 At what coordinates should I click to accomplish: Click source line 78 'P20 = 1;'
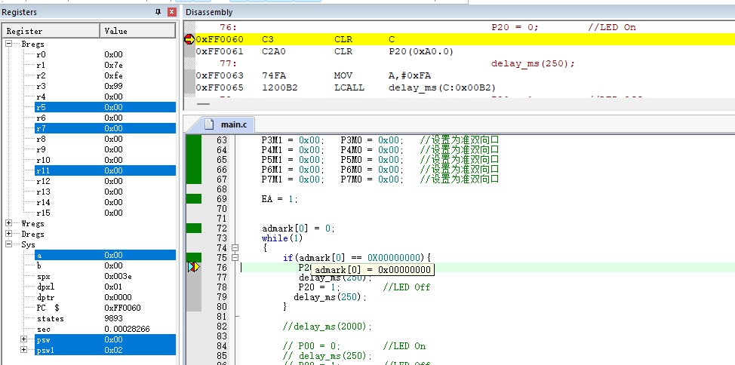pyautogui.click(x=318, y=287)
